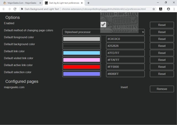The height and width of the screenshot is (125, 177).
Task: Click the chrome-extension URL in the address bar
Action: pos(104,9)
